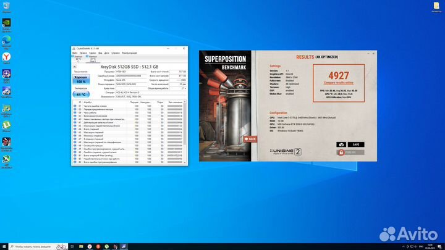The height and width of the screenshot is (250, 445).
Task: Click the serial number field in CrystalDiskInfo
Action: tap(132, 76)
